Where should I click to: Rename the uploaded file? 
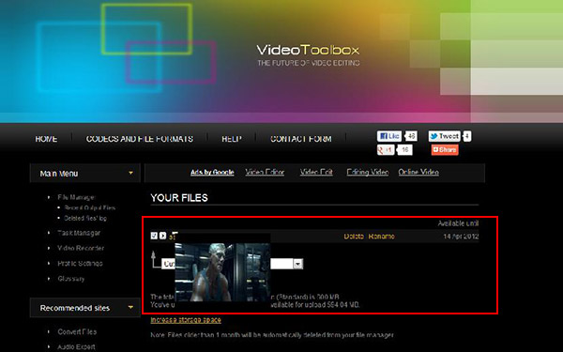pyautogui.click(x=381, y=237)
